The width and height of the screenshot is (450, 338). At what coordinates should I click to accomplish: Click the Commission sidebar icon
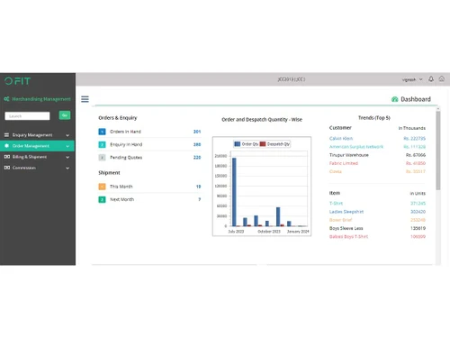[x=7, y=168]
